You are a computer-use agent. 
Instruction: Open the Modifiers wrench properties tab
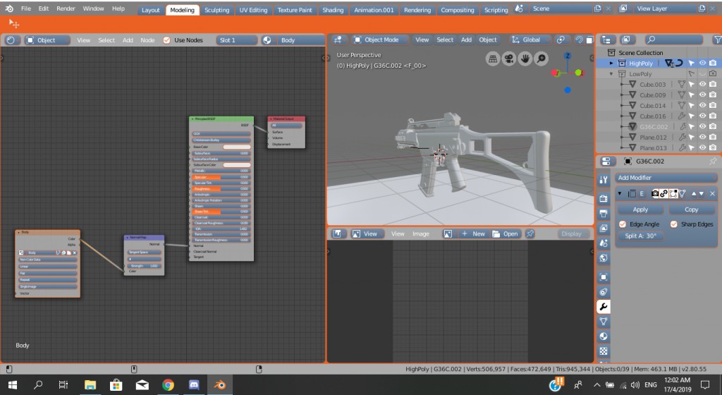603,307
